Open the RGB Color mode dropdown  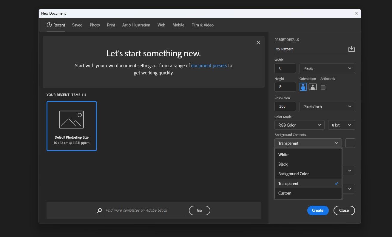(299, 125)
